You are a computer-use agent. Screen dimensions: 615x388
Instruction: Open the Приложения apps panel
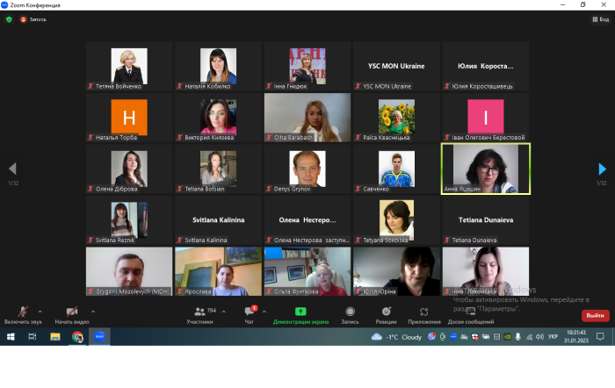(424, 312)
